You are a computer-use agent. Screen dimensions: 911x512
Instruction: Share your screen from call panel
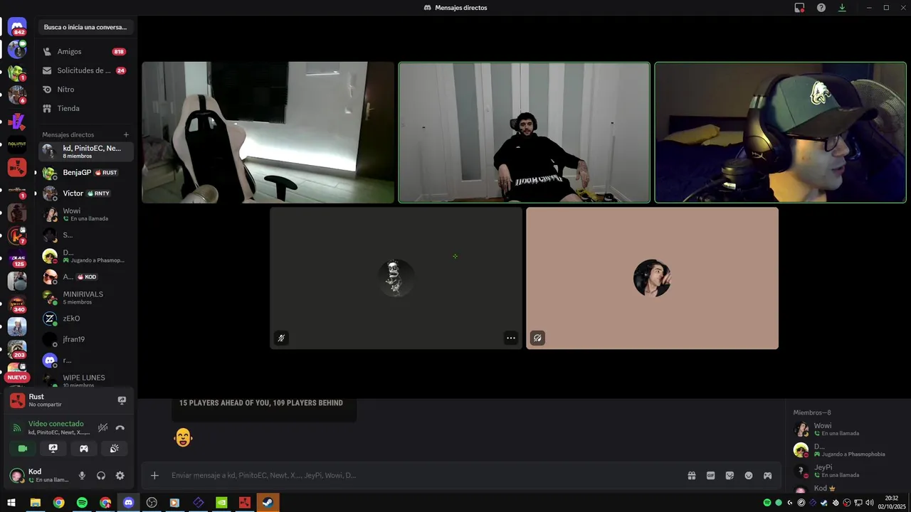coord(53,448)
